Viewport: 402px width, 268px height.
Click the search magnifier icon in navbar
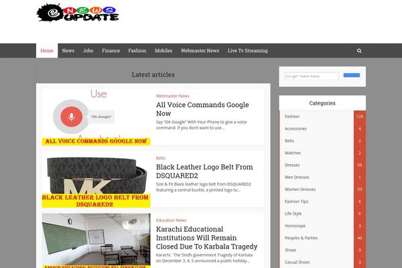[x=359, y=51]
